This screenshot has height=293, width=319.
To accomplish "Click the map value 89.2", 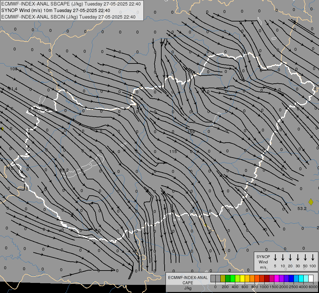I will 64,170.
